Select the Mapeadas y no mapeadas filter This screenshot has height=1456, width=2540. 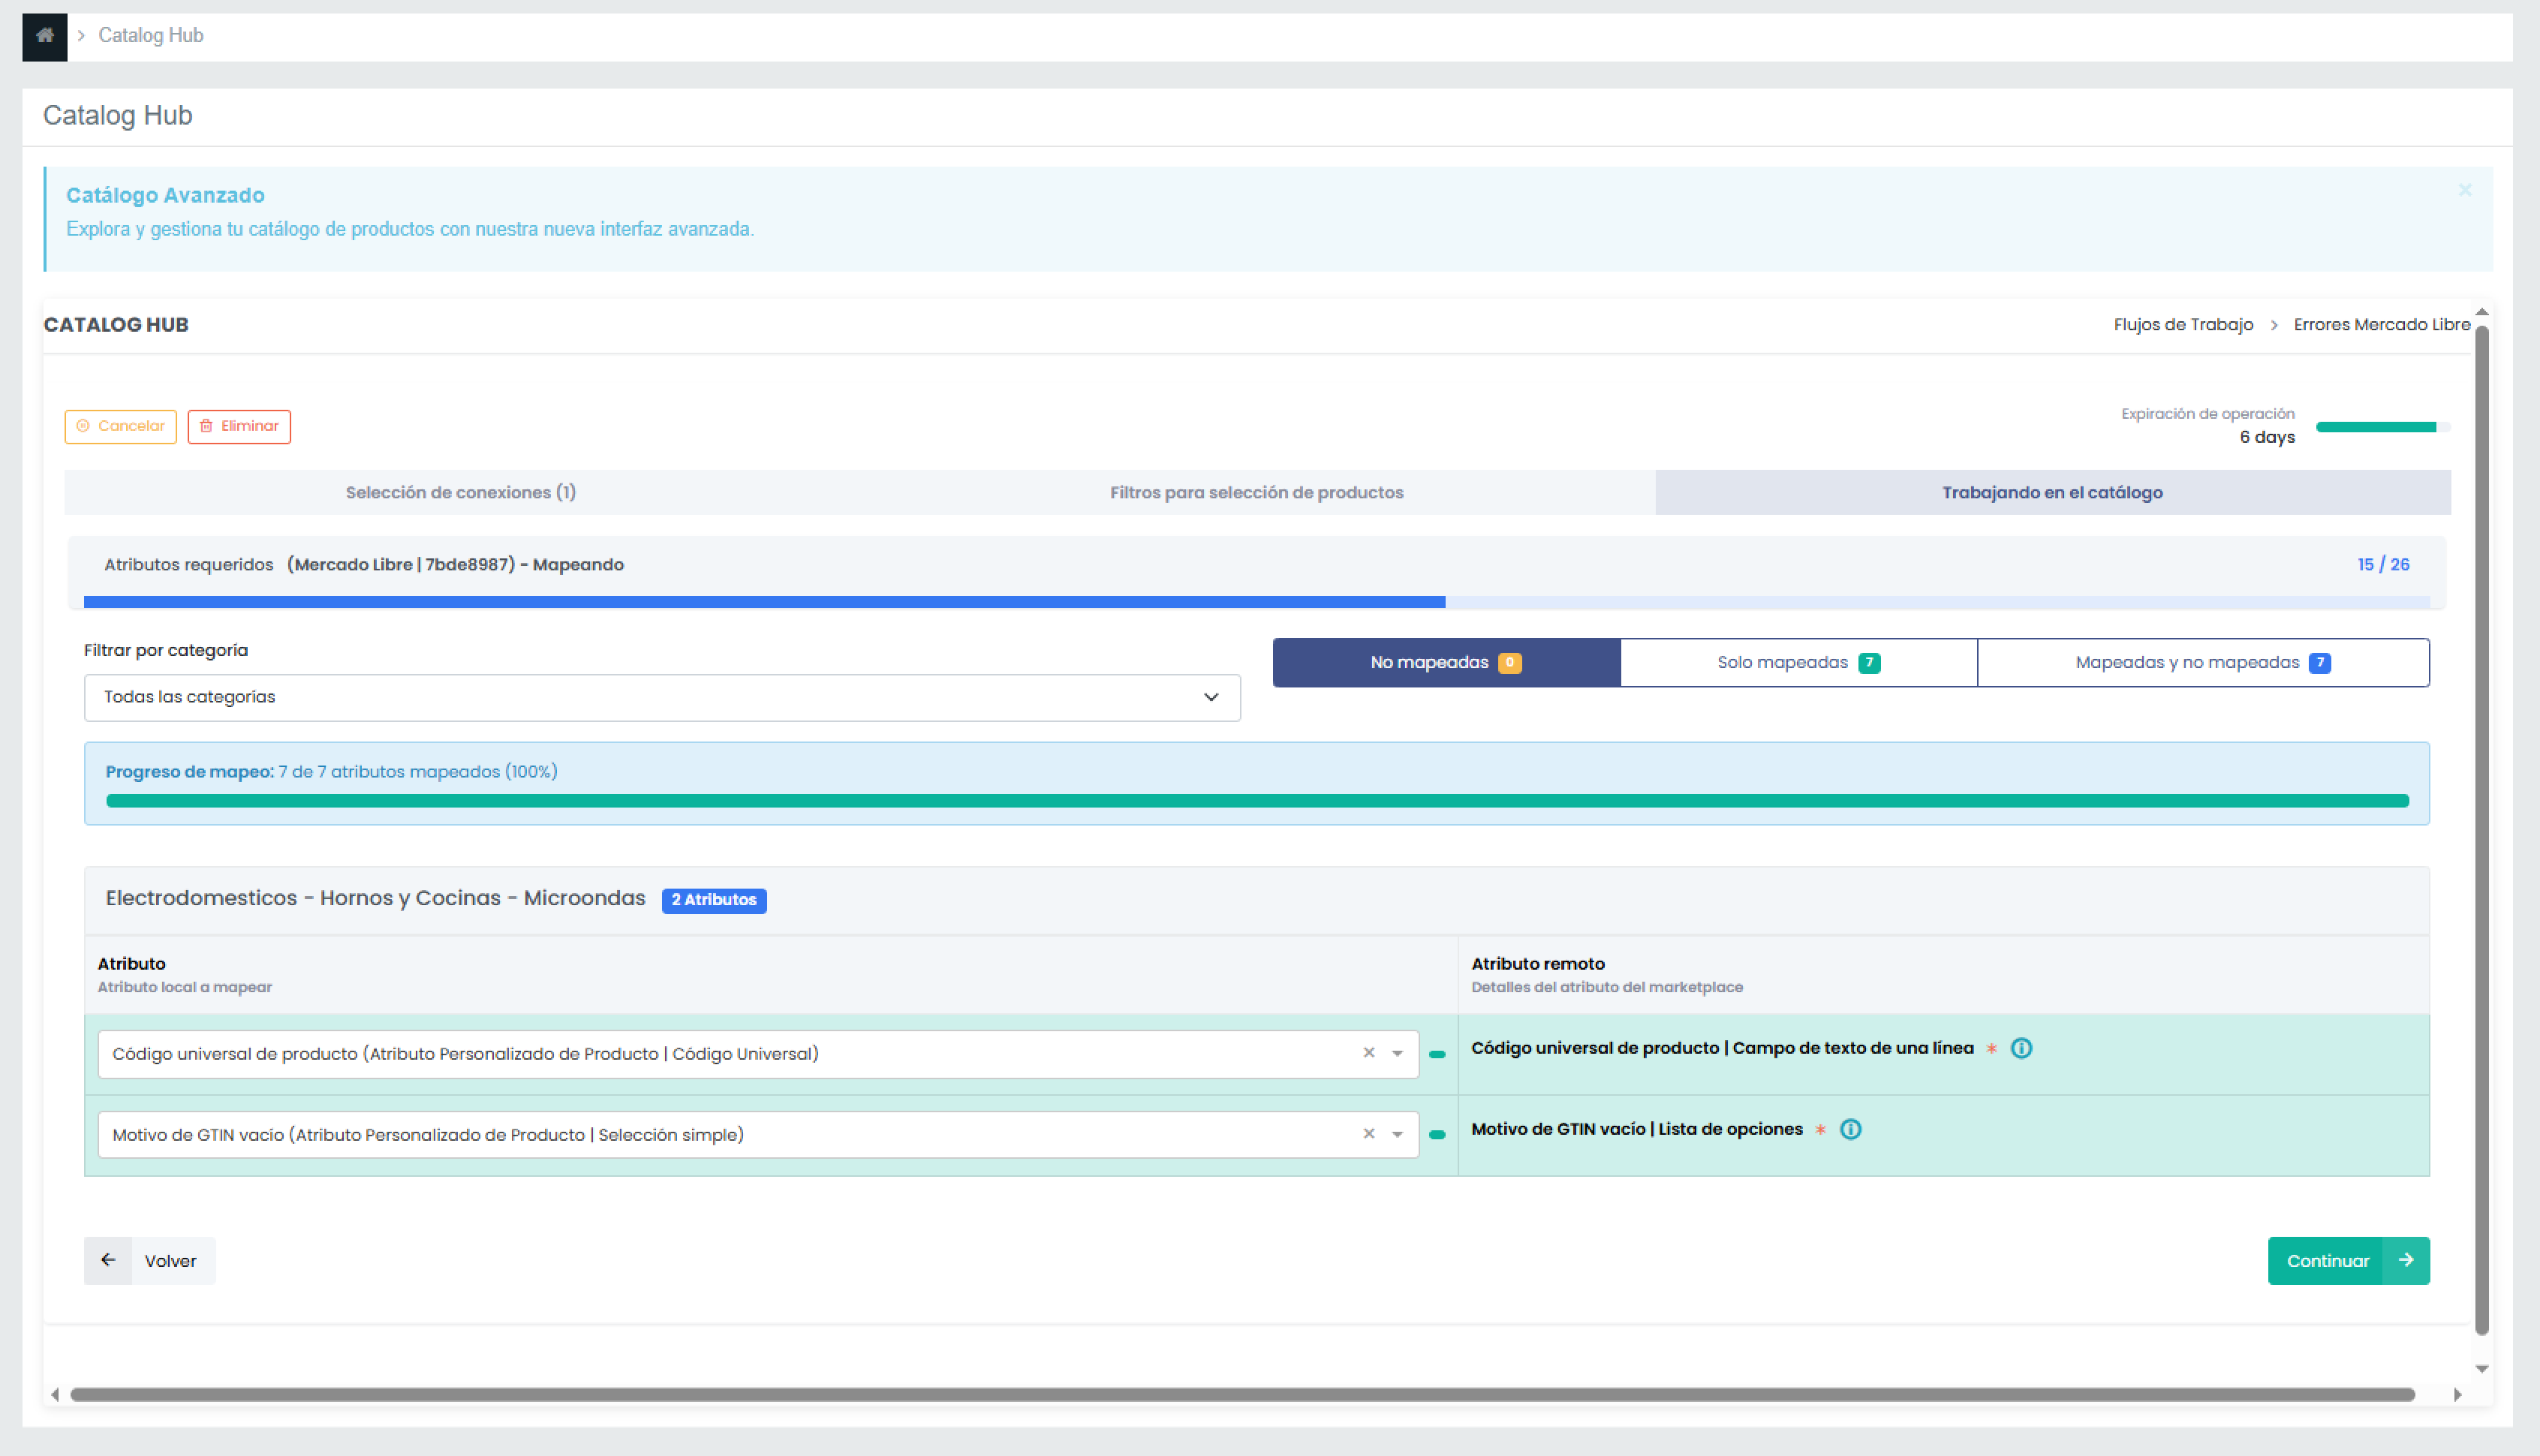2202,662
